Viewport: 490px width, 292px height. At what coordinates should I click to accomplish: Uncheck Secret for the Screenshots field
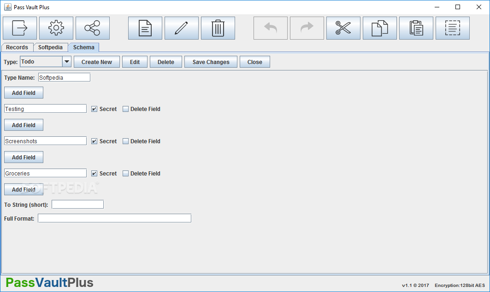pyautogui.click(x=94, y=141)
